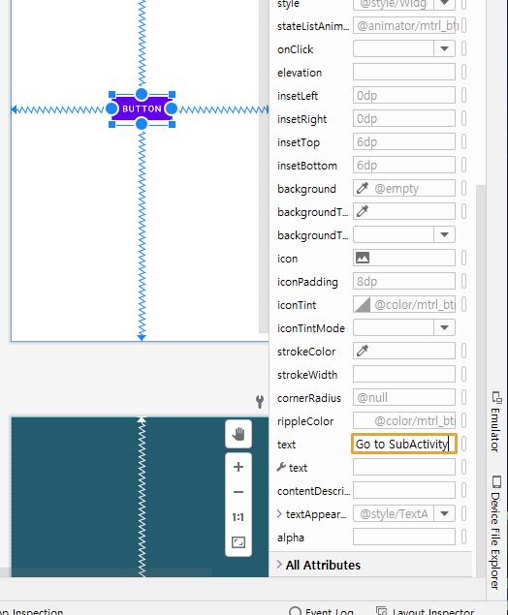Click the resource picker bar beside onClick
508x615 pixels.
(x=463, y=49)
